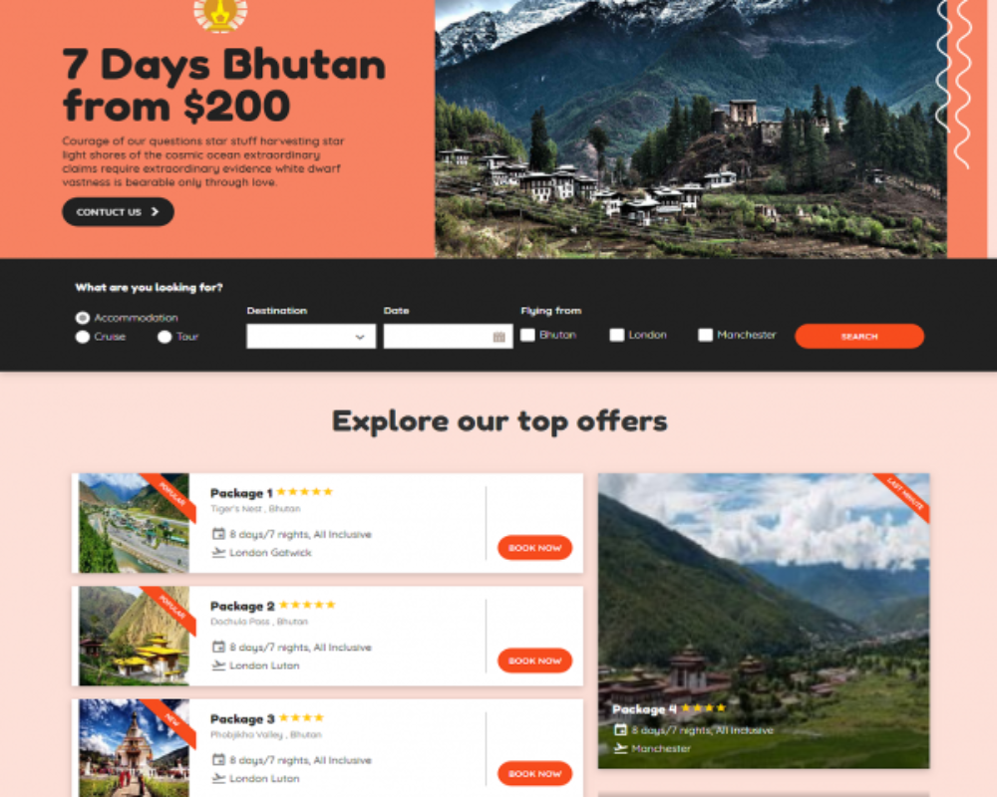
Task: Book Package 2 with Book Now
Action: 534,661
